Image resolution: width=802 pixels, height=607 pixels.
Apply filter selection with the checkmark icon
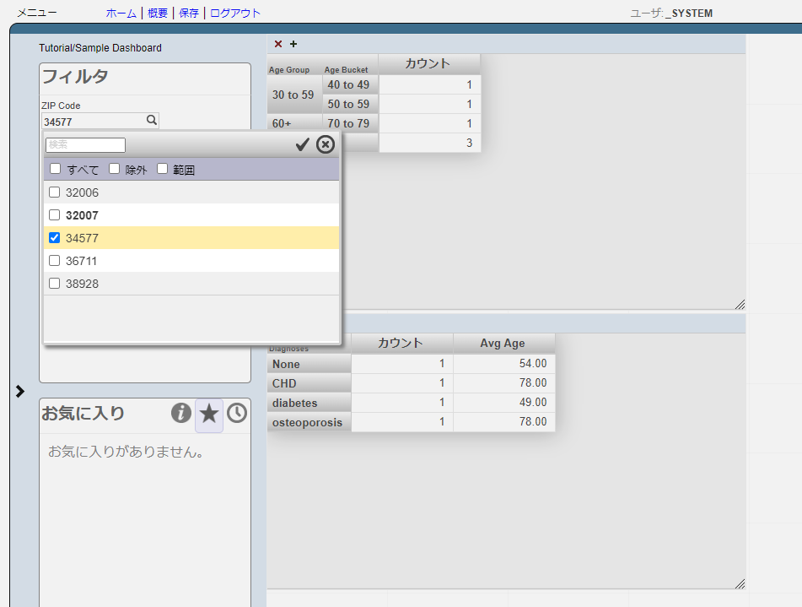coord(302,144)
